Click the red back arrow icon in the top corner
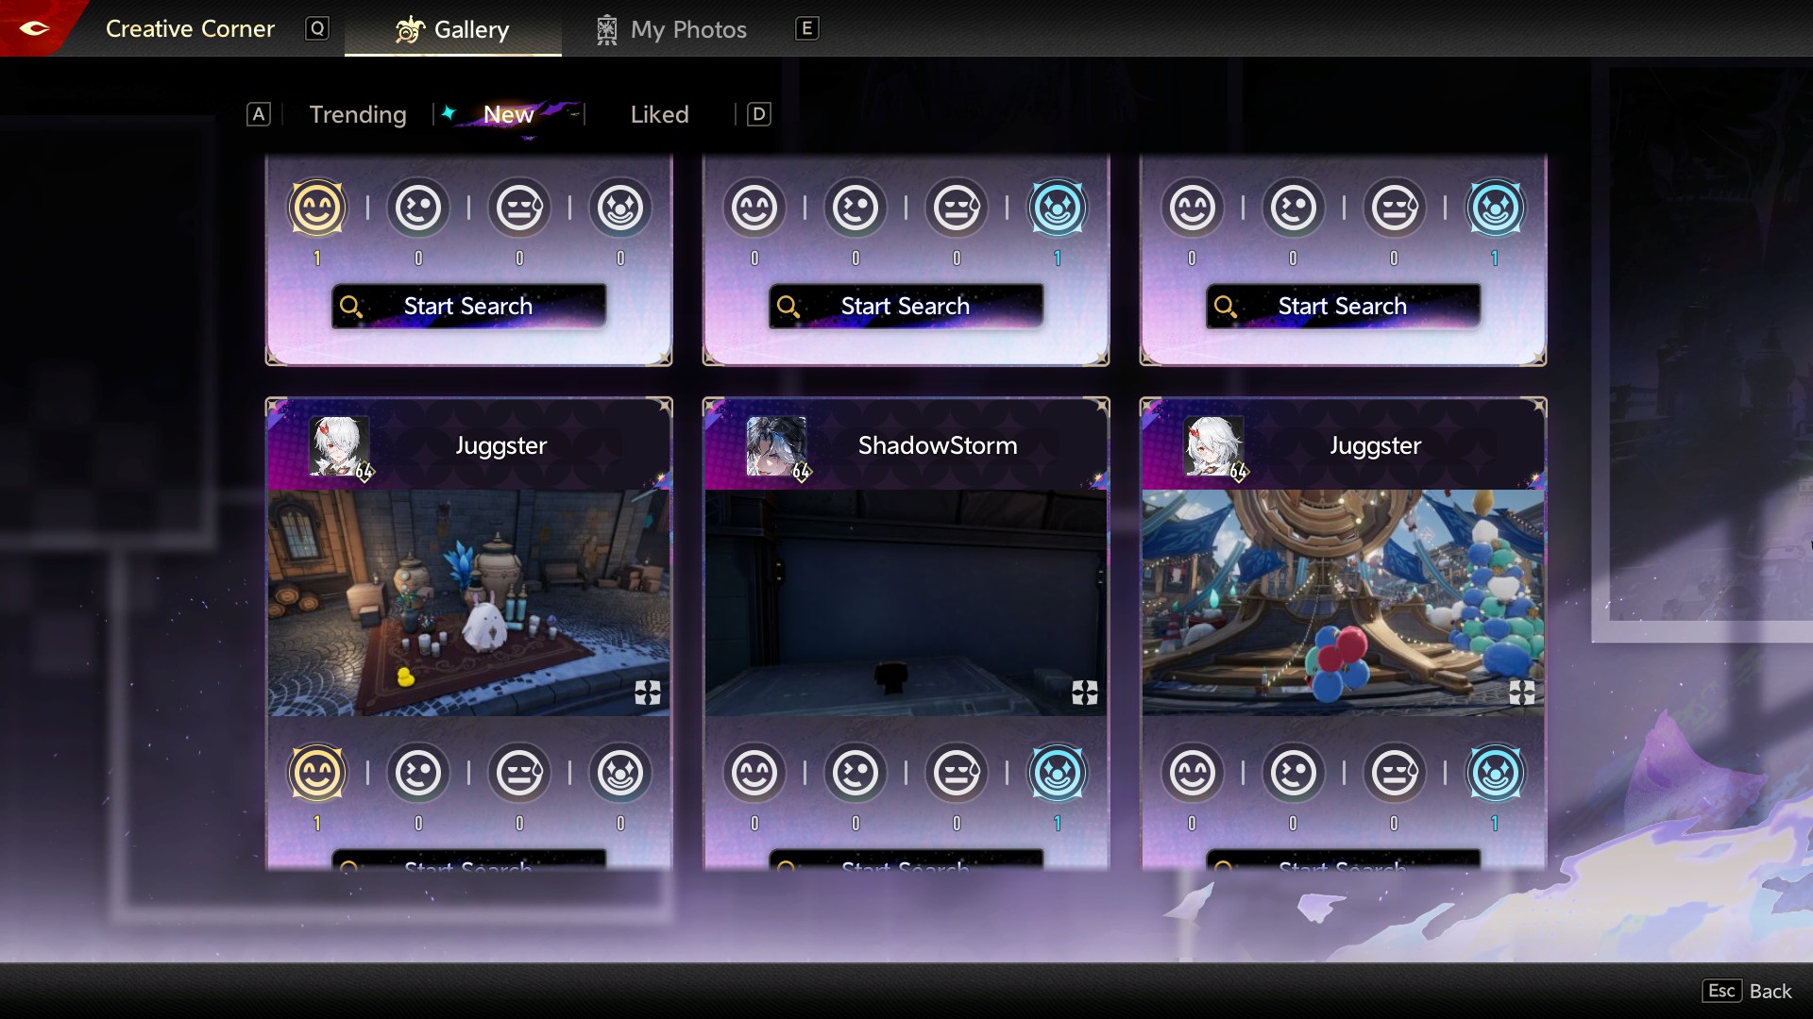This screenshot has height=1019, width=1813. pos(34,28)
